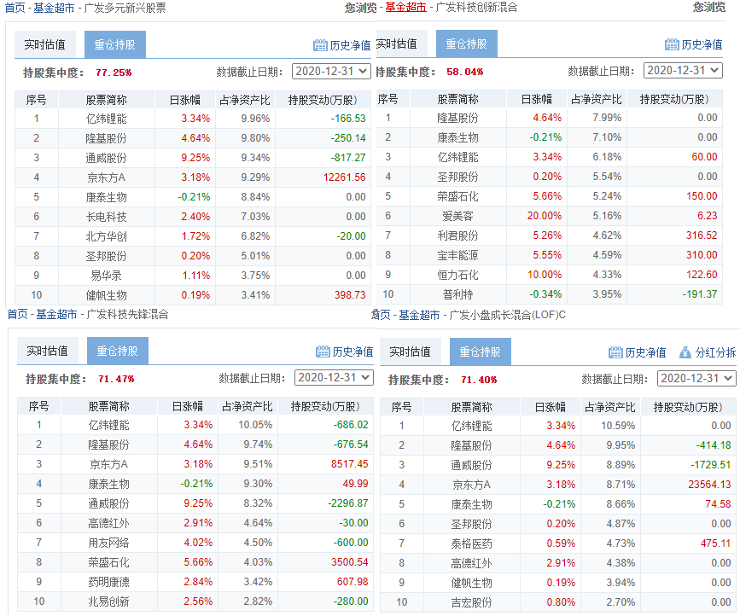Switch to 实时估值 tab in 广发多元新兴股票 panel
This screenshot has width=740, height=616.
[45, 44]
